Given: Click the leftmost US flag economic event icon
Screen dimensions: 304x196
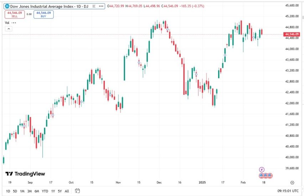Looking at the screenshot, I should pyautogui.click(x=261, y=176).
